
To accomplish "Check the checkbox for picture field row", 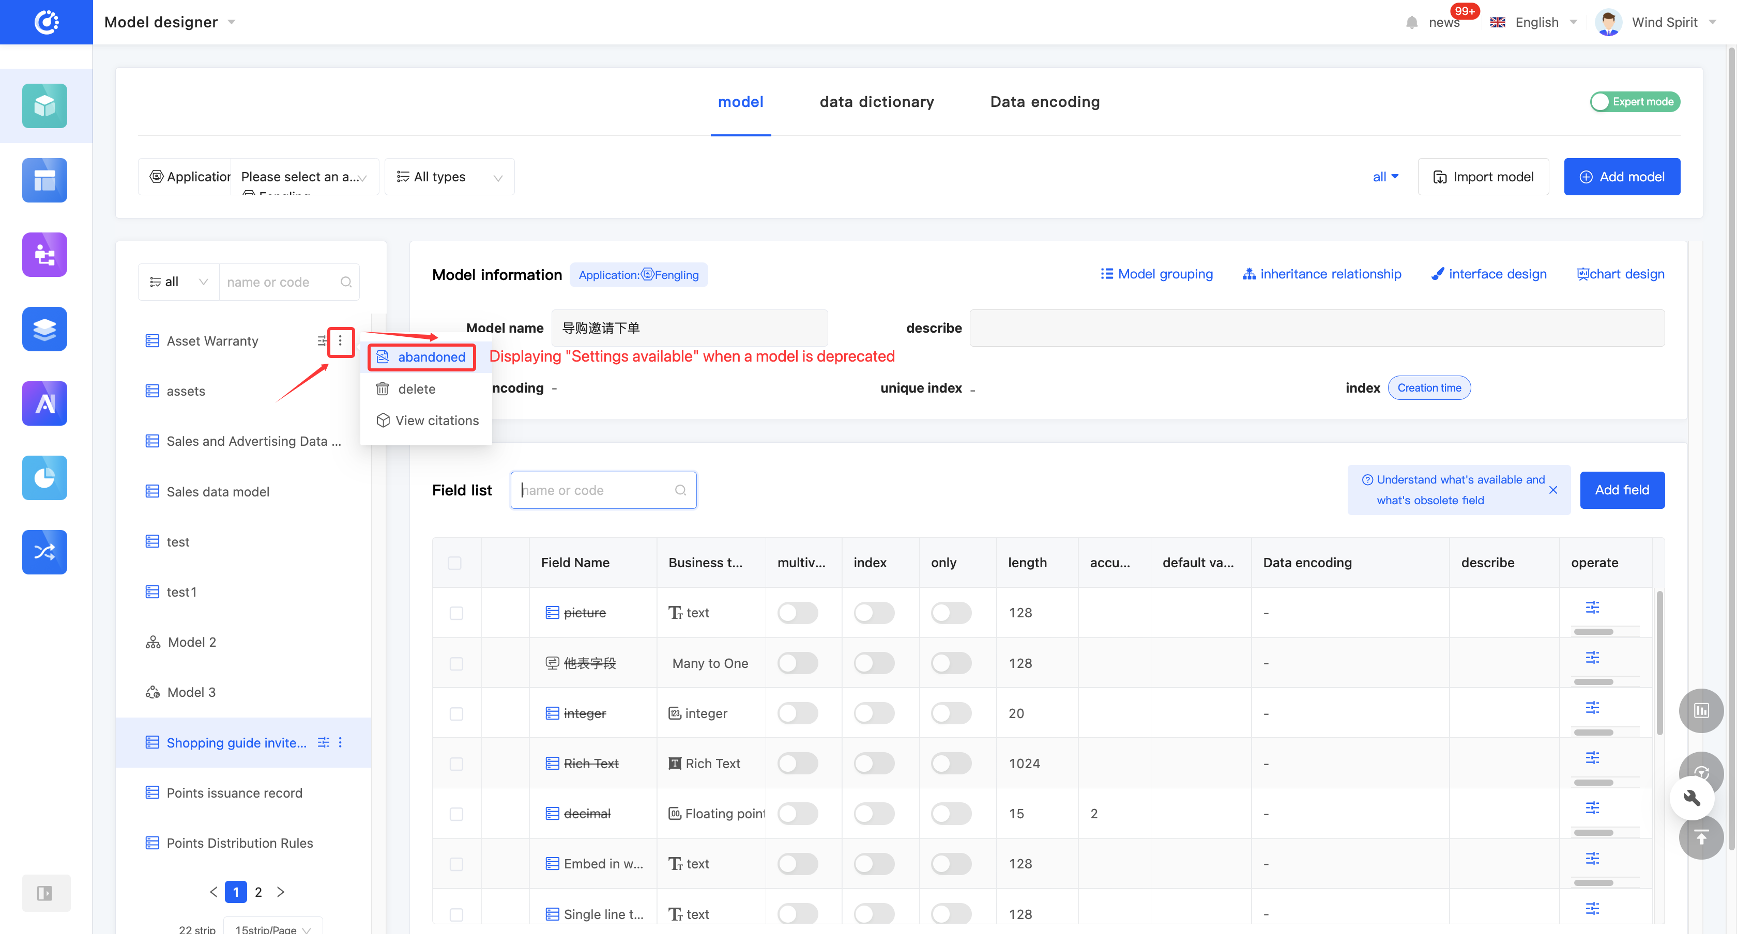I will tap(456, 613).
